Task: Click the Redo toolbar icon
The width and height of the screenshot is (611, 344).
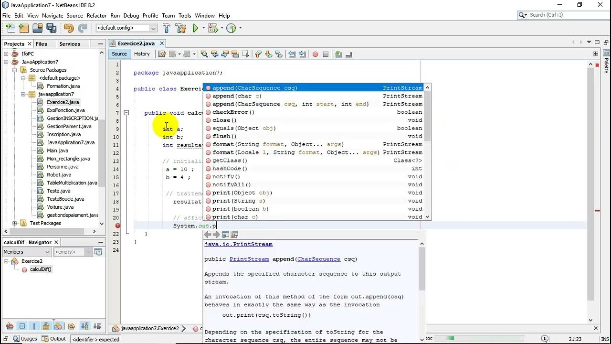Action: tap(83, 28)
